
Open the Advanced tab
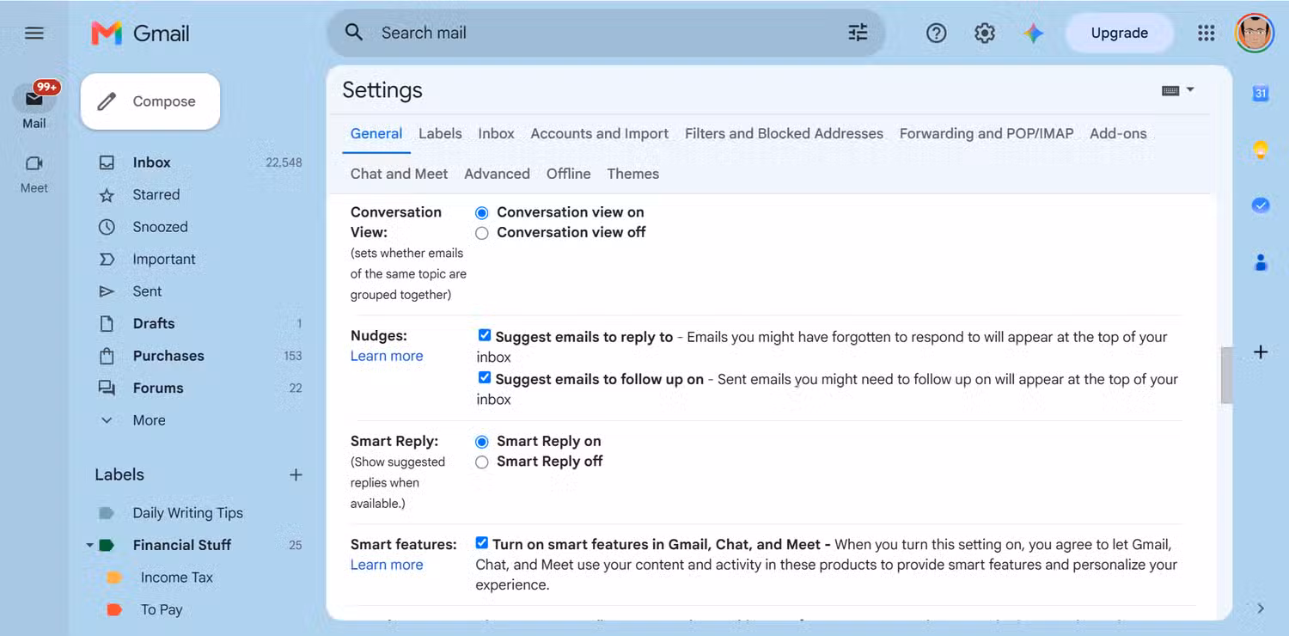497,174
